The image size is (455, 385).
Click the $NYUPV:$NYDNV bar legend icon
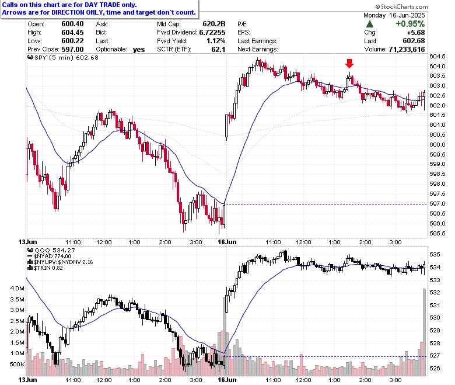point(30,262)
